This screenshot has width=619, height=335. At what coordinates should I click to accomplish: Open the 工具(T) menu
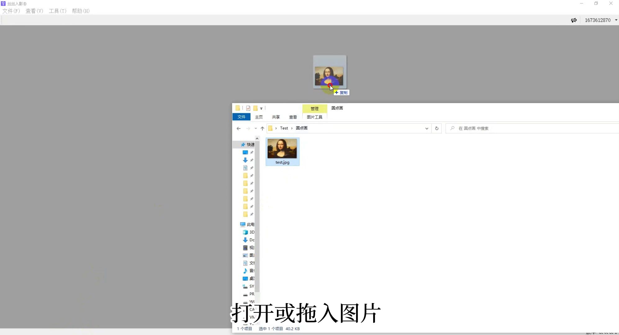point(57,11)
